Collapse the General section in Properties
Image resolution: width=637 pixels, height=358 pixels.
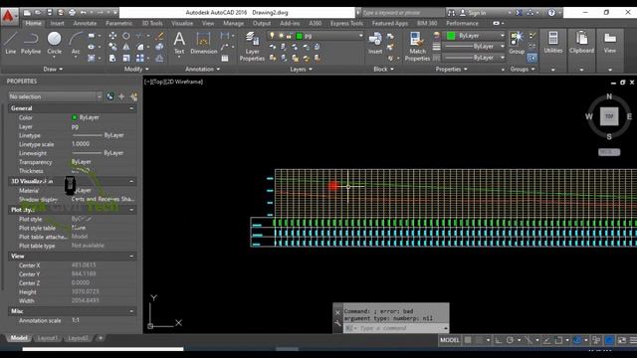[x=131, y=108]
